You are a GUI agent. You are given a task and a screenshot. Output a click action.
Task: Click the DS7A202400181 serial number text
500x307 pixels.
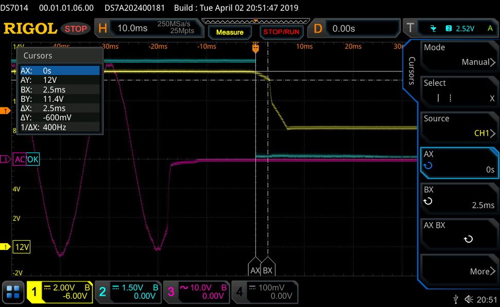click(x=134, y=8)
